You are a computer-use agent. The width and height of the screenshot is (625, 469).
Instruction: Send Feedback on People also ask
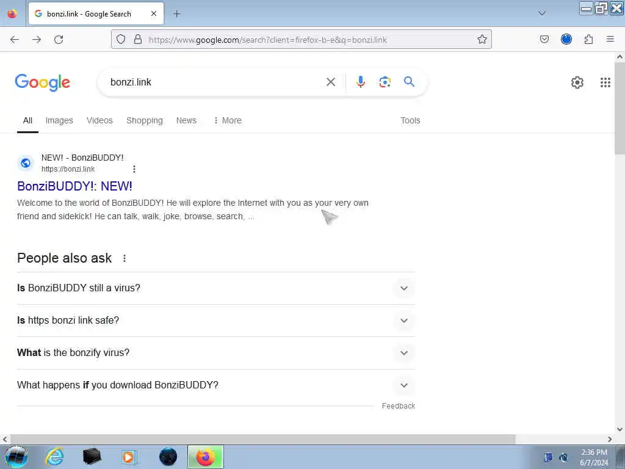click(398, 406)
